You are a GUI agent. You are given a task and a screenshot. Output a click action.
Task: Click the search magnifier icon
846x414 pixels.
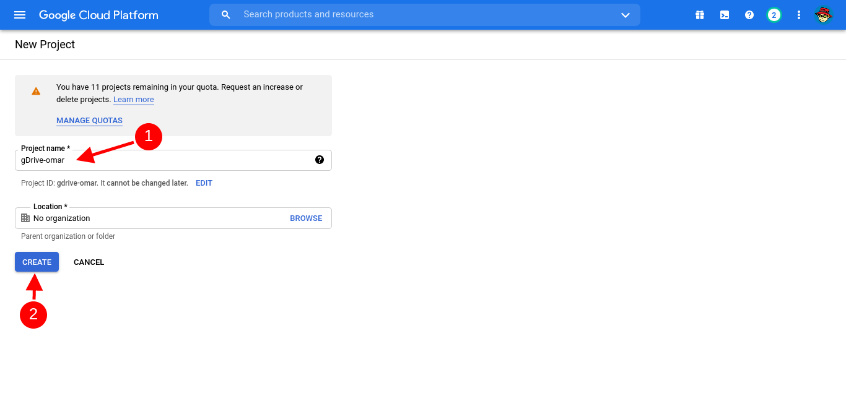pyautogui.click(x=226, y=15)
